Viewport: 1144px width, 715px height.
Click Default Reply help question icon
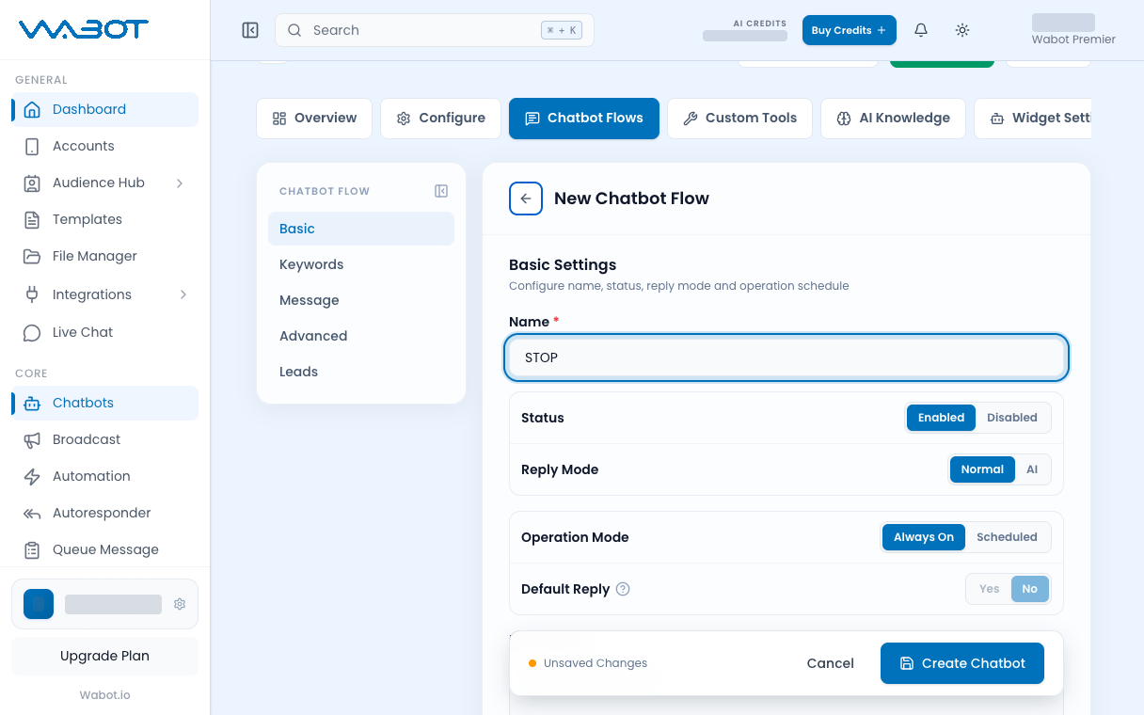[623, 589]
